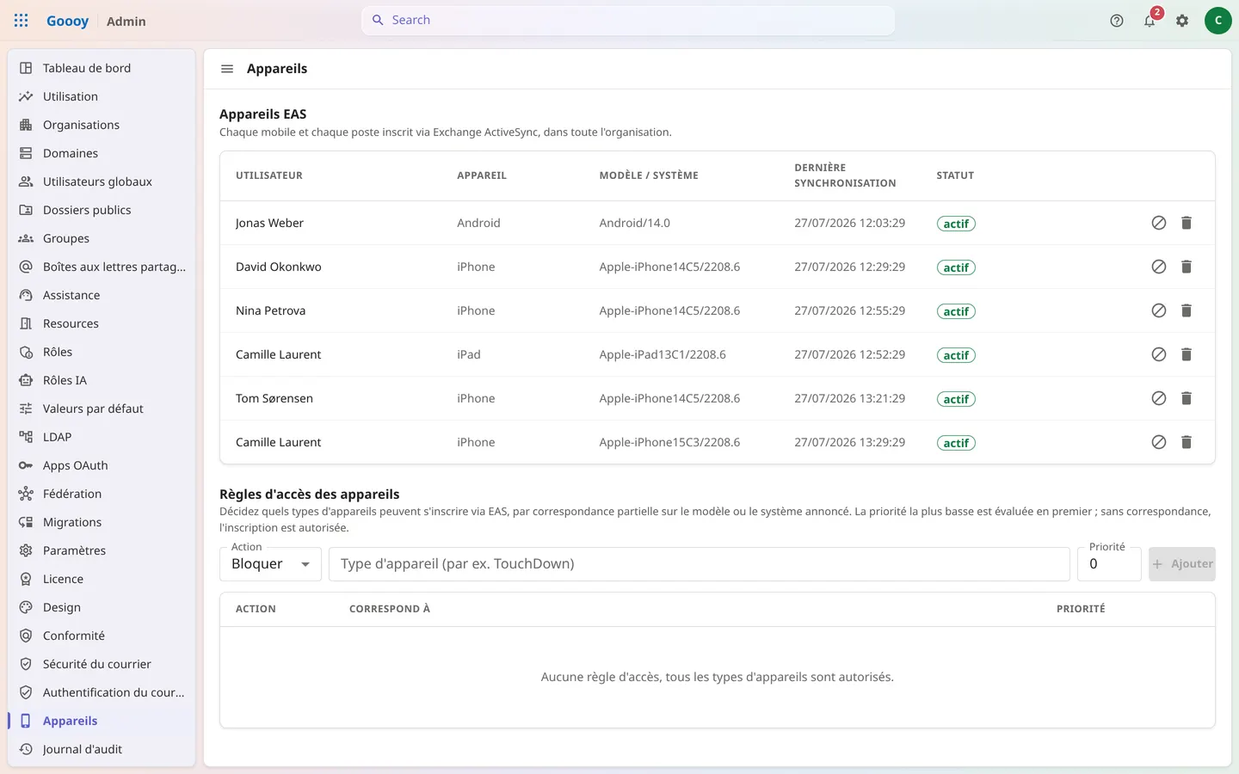Block Tom Sørensen's iPhone
Image resolution: width=1239 pixels, height=774 pixels.
tap(1159, 398)
